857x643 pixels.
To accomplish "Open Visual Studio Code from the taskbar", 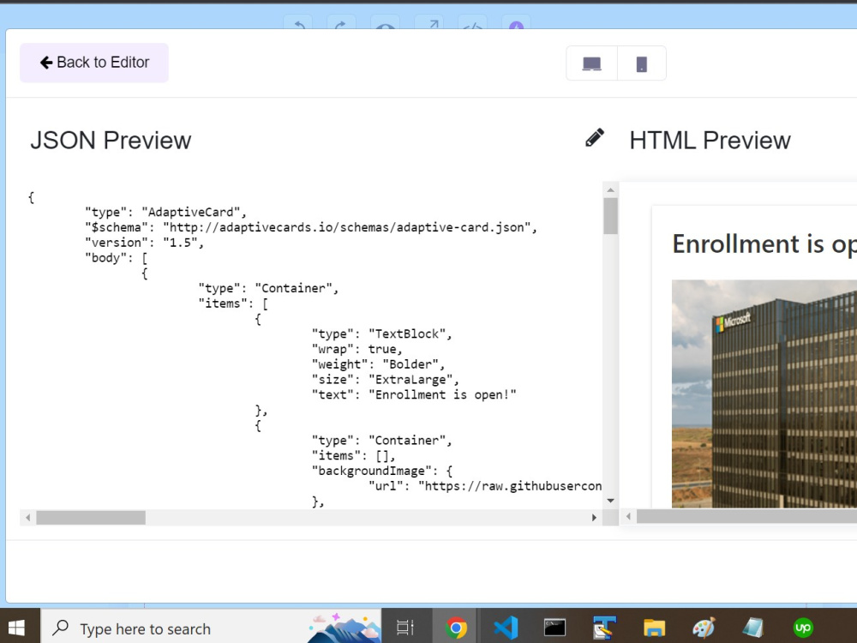I will [x=506, y=628].
